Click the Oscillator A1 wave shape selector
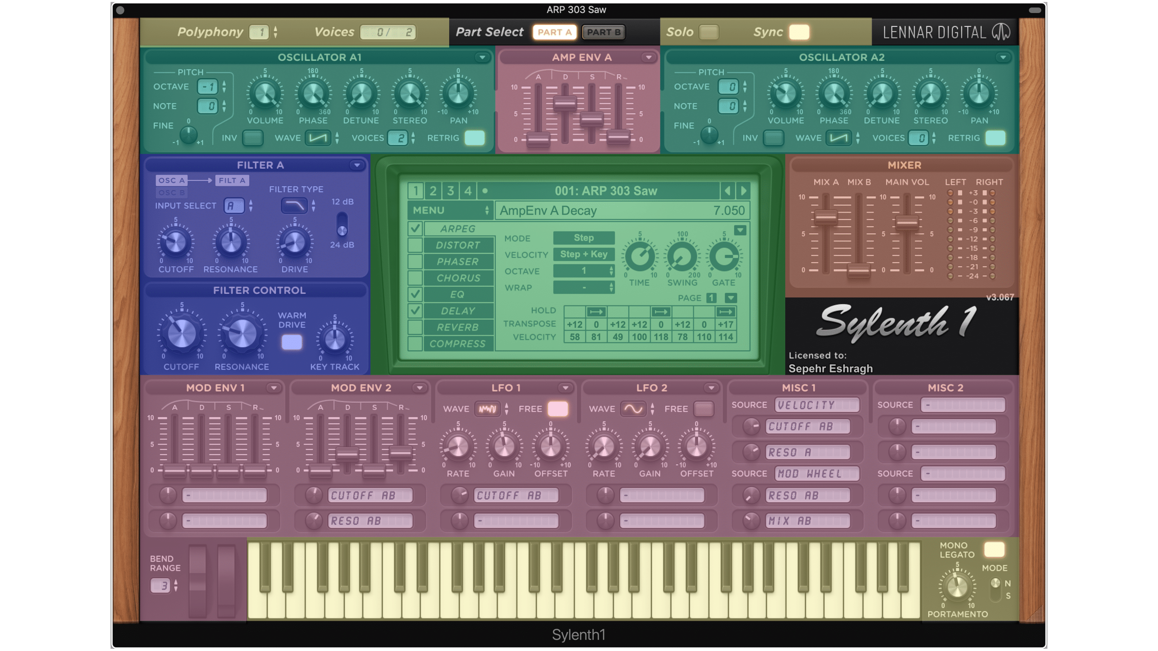Screen dimensions: 1158x651 [318, 138]
